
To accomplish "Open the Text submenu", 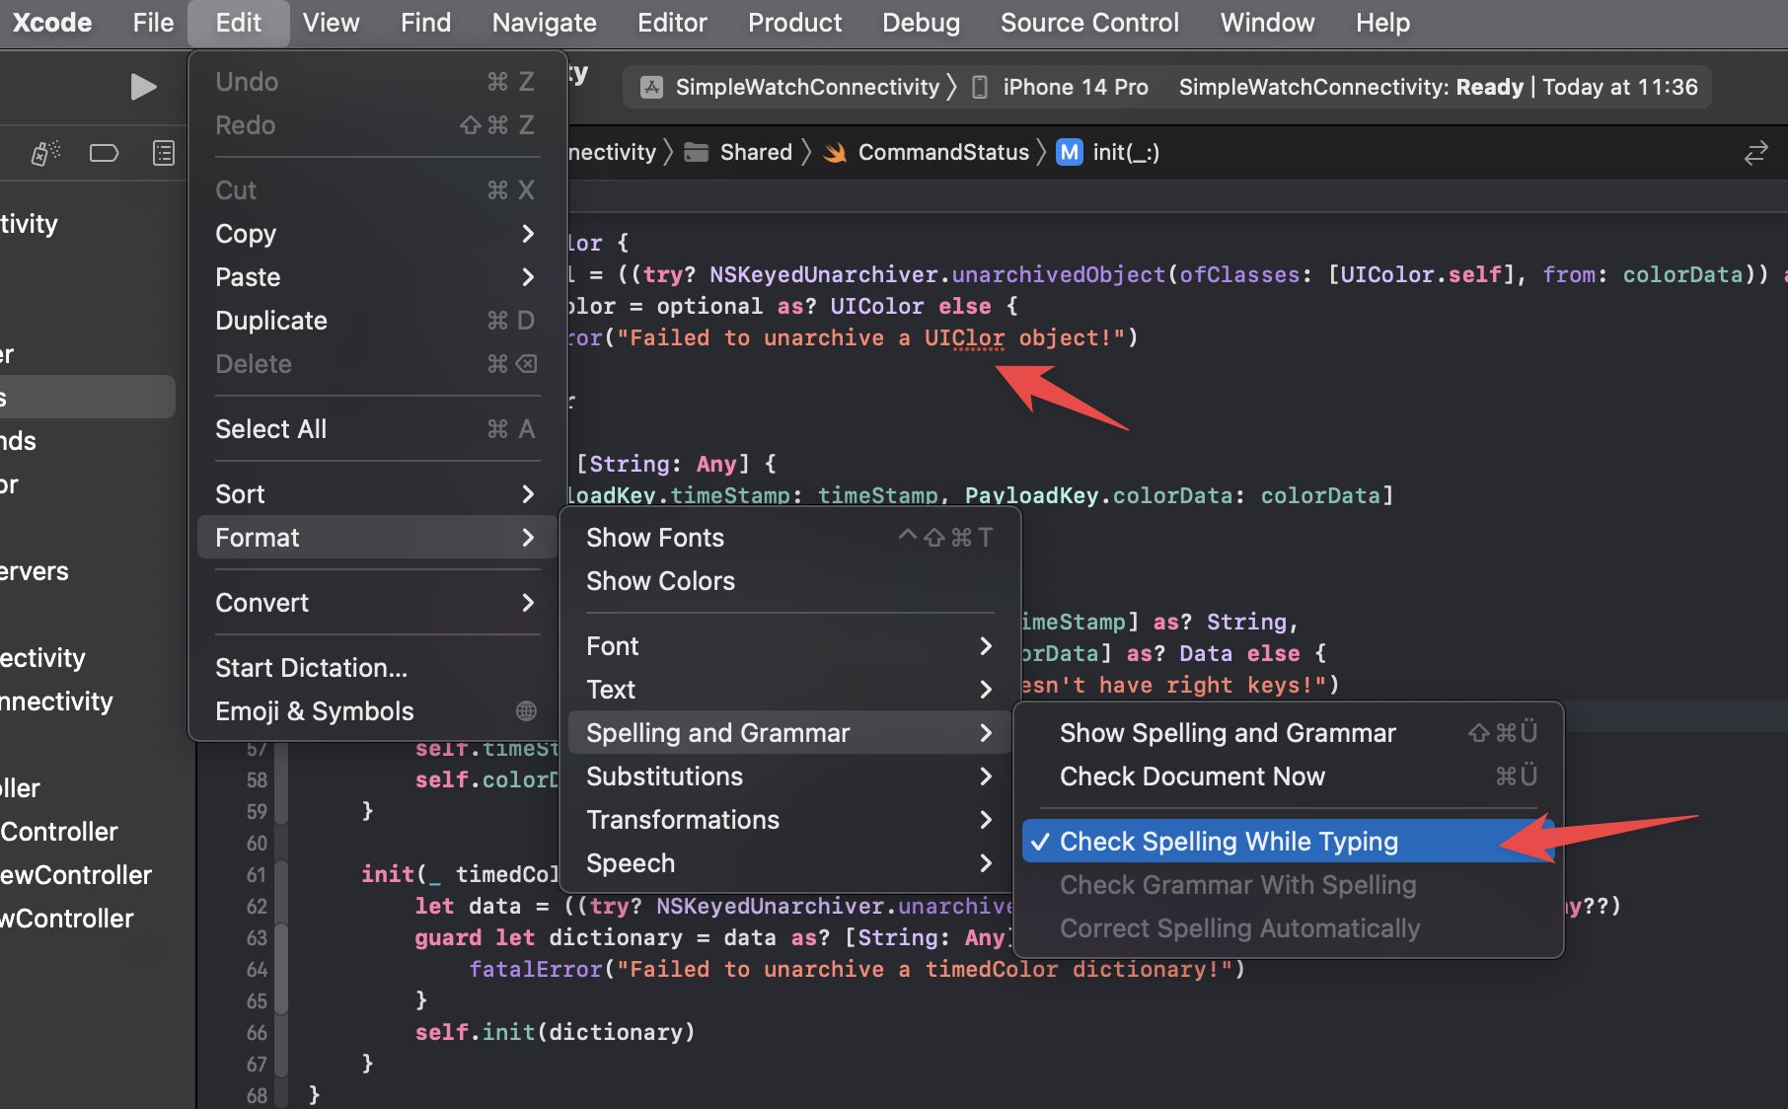I will 789,689.
